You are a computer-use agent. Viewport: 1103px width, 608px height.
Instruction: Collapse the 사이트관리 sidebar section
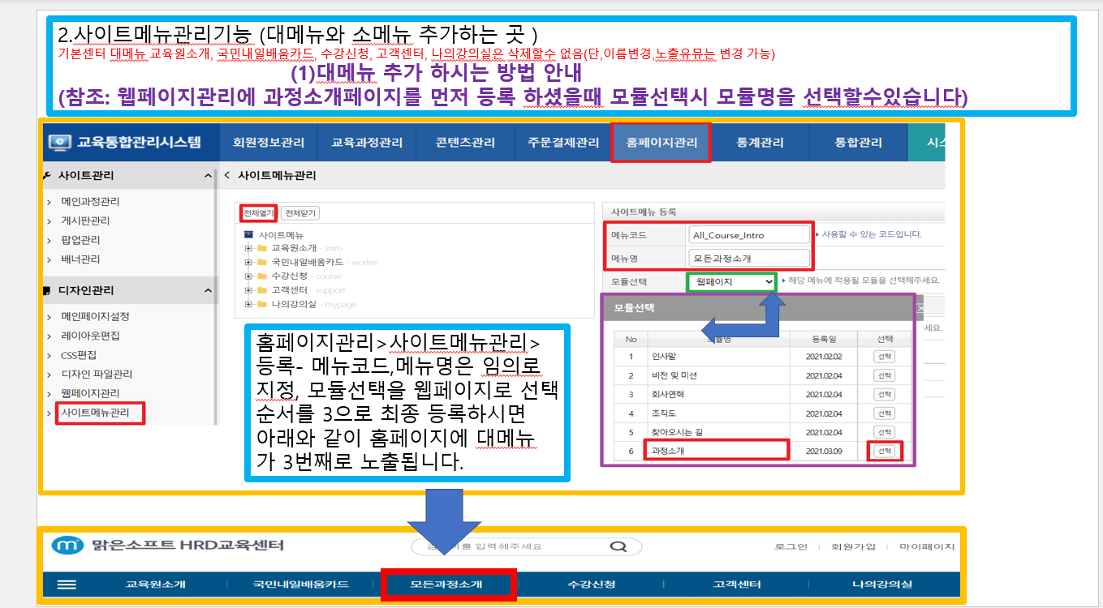[208, 176]
